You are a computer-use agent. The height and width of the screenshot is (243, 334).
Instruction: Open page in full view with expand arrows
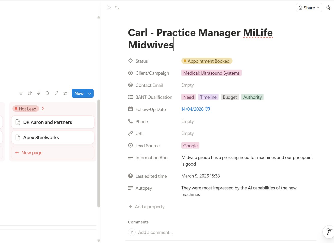117,8
